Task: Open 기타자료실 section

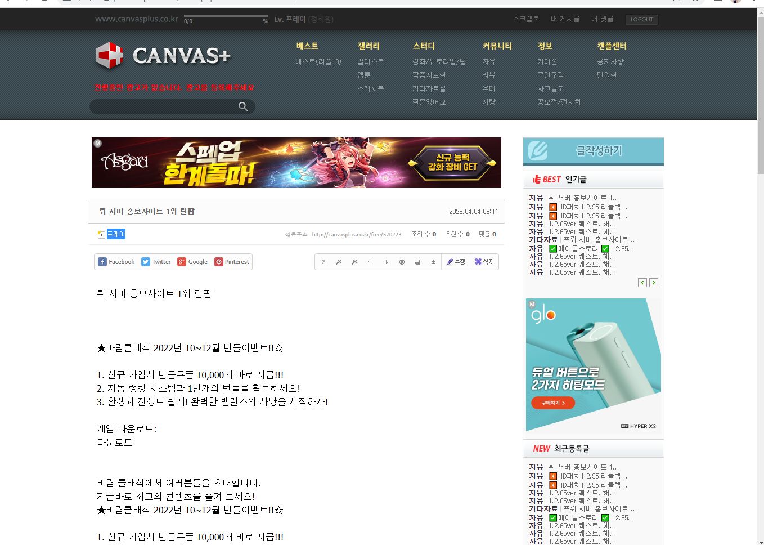Action: [x=429, y=89]
